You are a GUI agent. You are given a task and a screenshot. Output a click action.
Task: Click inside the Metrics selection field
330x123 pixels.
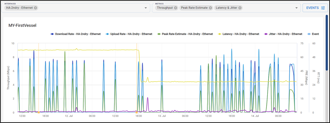click(227, 7)
